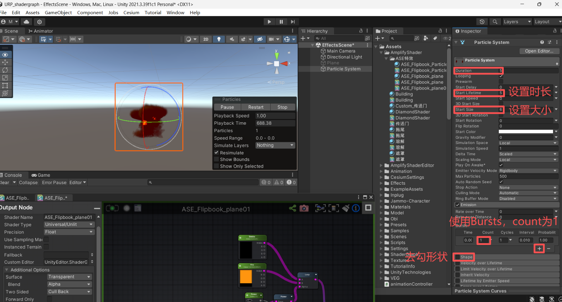Select the Rotate tool in Scene toolbar
The image size is (562, 302).
click(x=5, y=70)
